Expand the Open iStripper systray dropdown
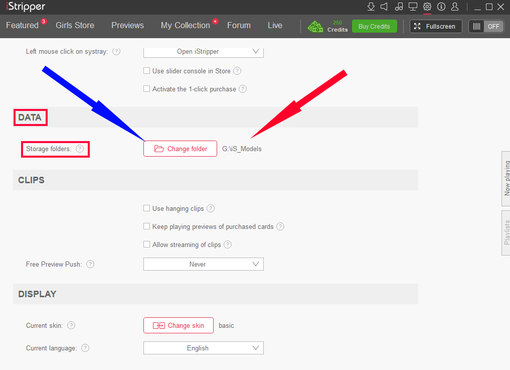This screenshot has height=370, width=510. [x=203, y=51]
